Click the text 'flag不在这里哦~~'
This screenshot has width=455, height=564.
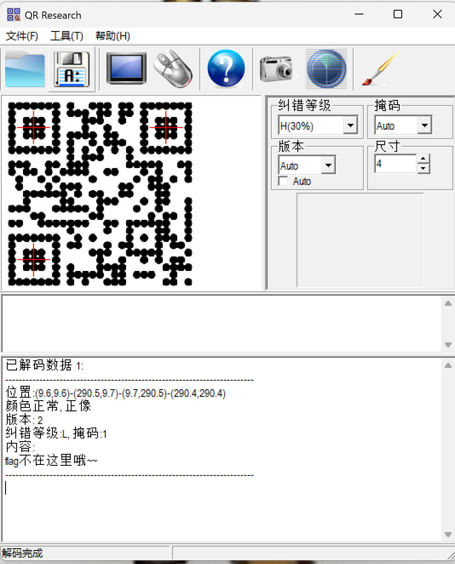click(x=51, y=461)
